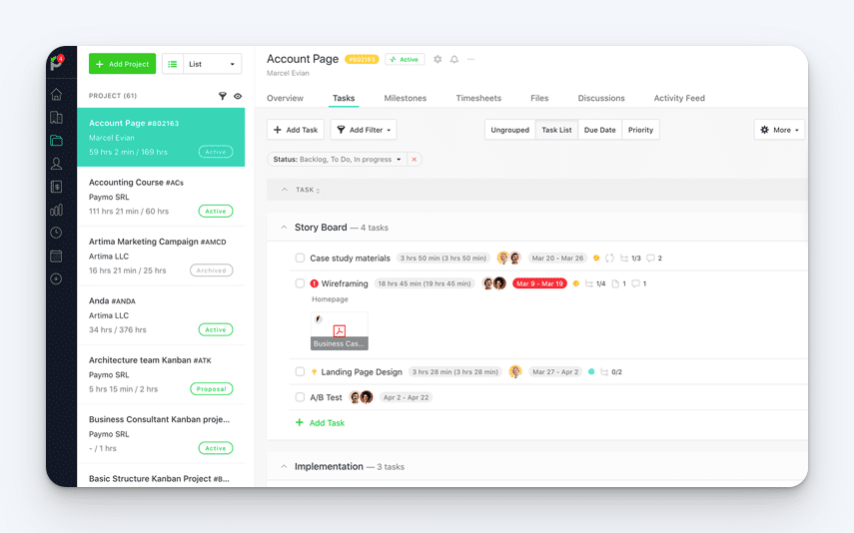This screenshot has width=854, height=533.
Task: Open Account Page settings gear
Action: (437, 59)
